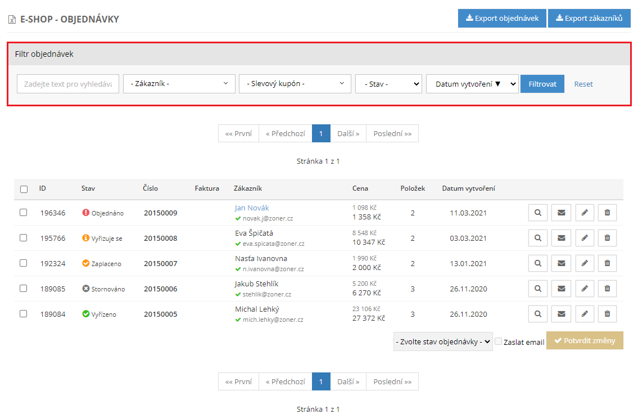The height and width of the screenshot is (418, 638).
Task: Go to Další in the bottom pagination
Action: click(x=349, y=382)
